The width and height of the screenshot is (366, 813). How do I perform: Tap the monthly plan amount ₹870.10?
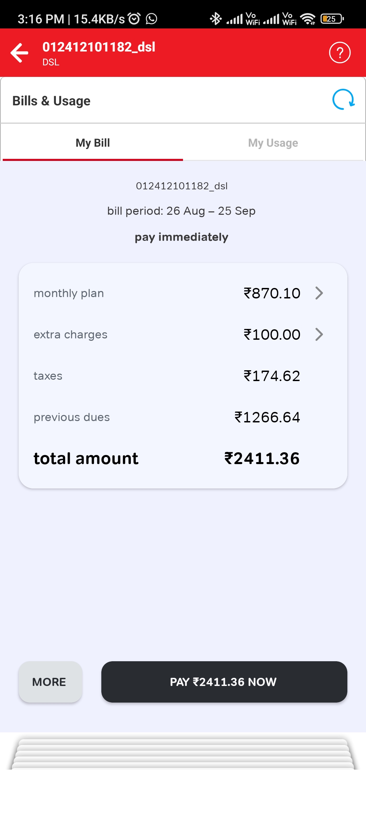click(x=272, y=293)
